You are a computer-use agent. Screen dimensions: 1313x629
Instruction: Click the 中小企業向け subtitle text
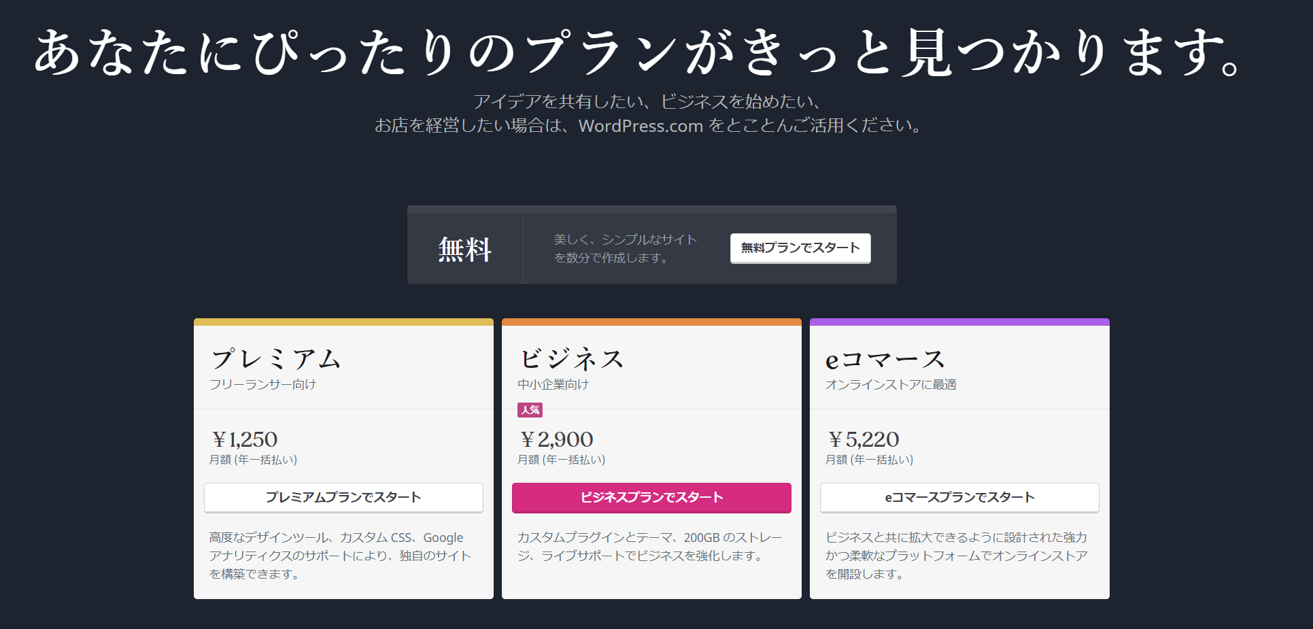[x=552, y=384]
